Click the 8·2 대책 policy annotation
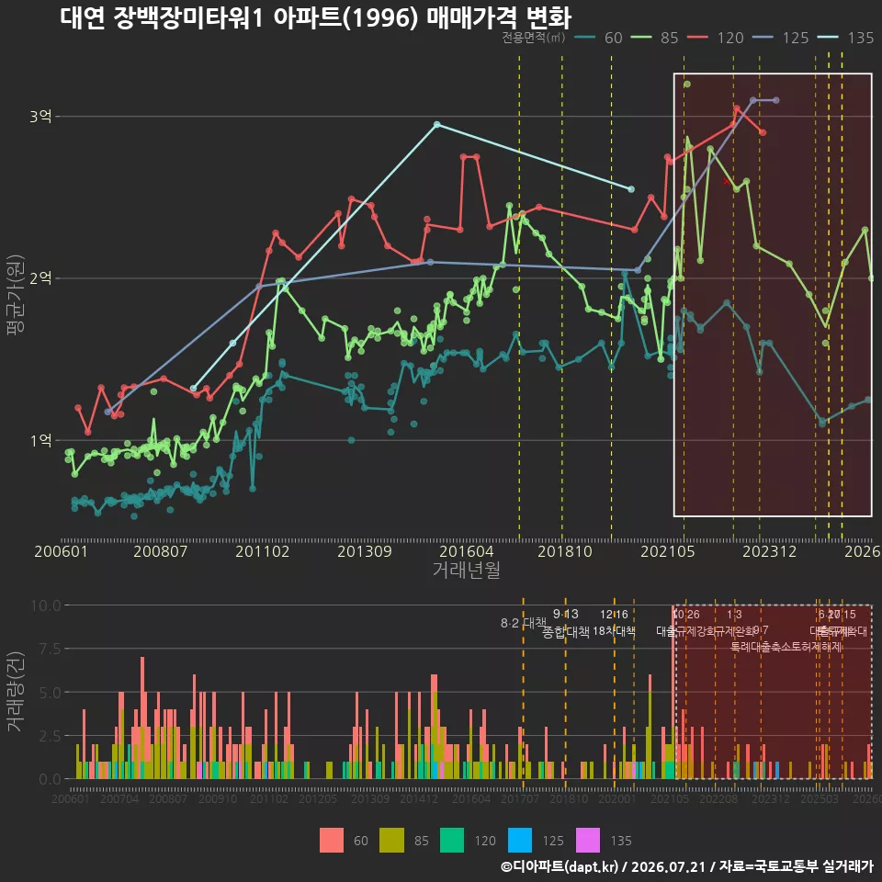Image resolution: width=882 pixels, height=882 pixels. 524,623
